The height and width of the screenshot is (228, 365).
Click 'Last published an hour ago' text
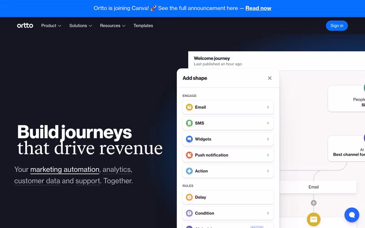tap(218, 64)
